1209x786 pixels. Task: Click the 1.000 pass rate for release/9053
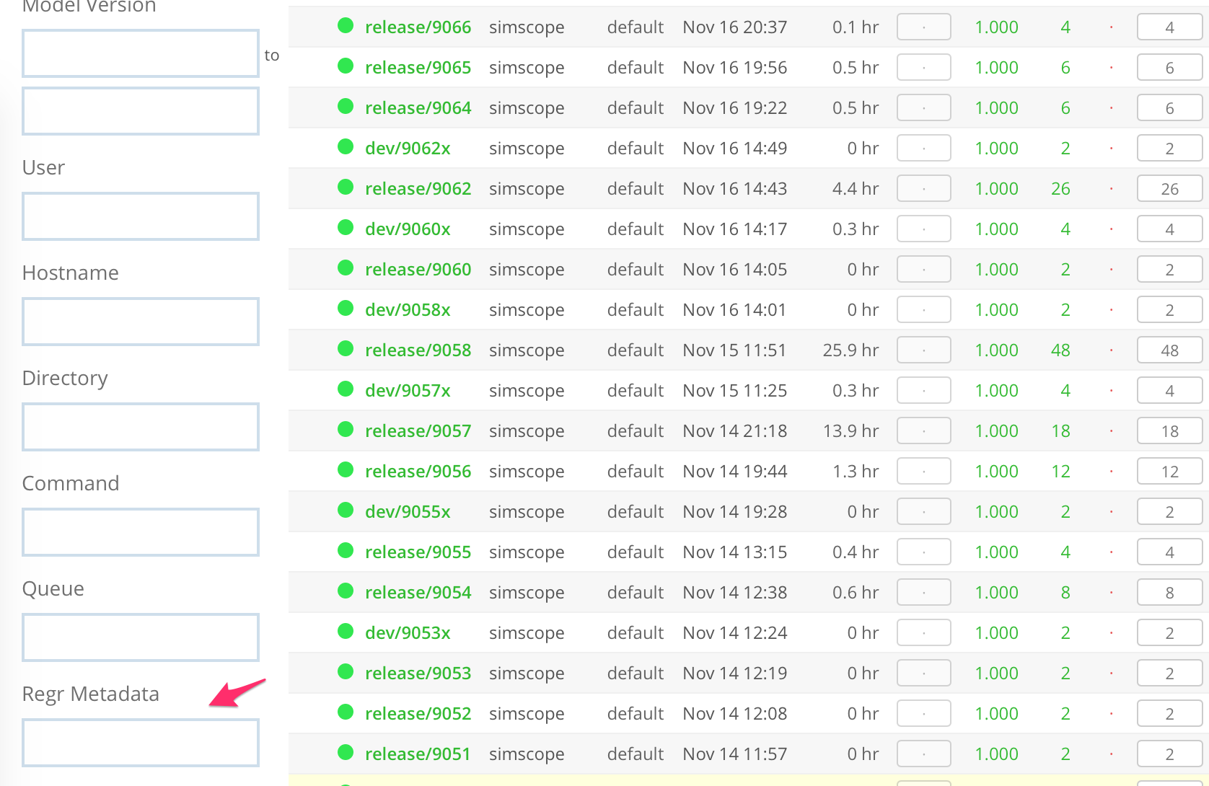tap(996, 674)
